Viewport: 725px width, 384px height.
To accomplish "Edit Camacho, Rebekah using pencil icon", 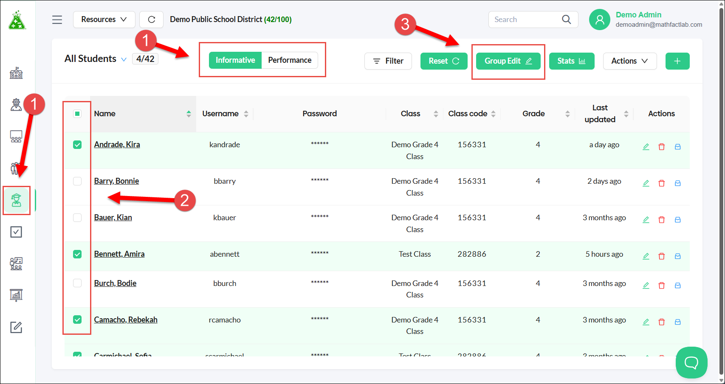I will pyautogui.click(x=646, y=322).
